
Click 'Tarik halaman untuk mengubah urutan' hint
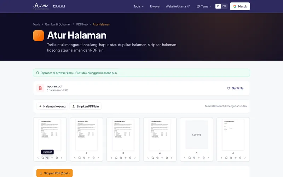click(226, 106)
